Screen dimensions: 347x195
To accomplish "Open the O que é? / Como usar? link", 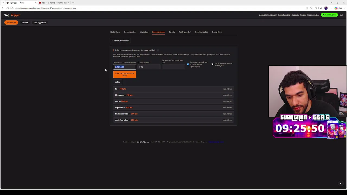I will click(268, 15).
